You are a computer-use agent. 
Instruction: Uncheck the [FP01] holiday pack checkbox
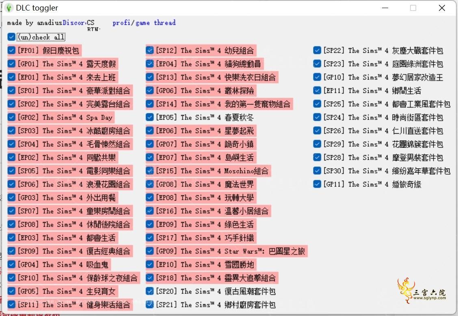click(11, 50)
